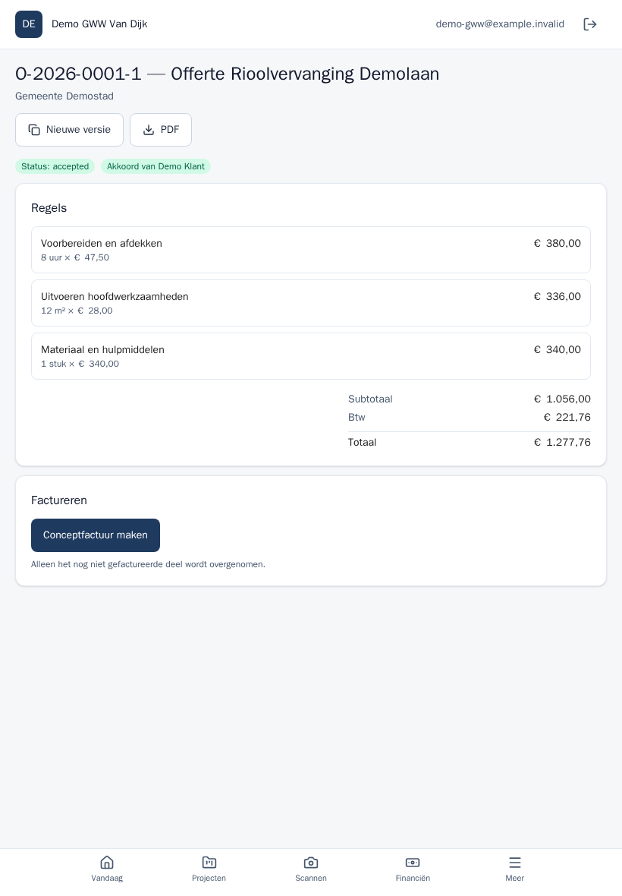Viewport: 622px width, 896px height.
Task: Click the Totaal label
Action: [362, 442]
